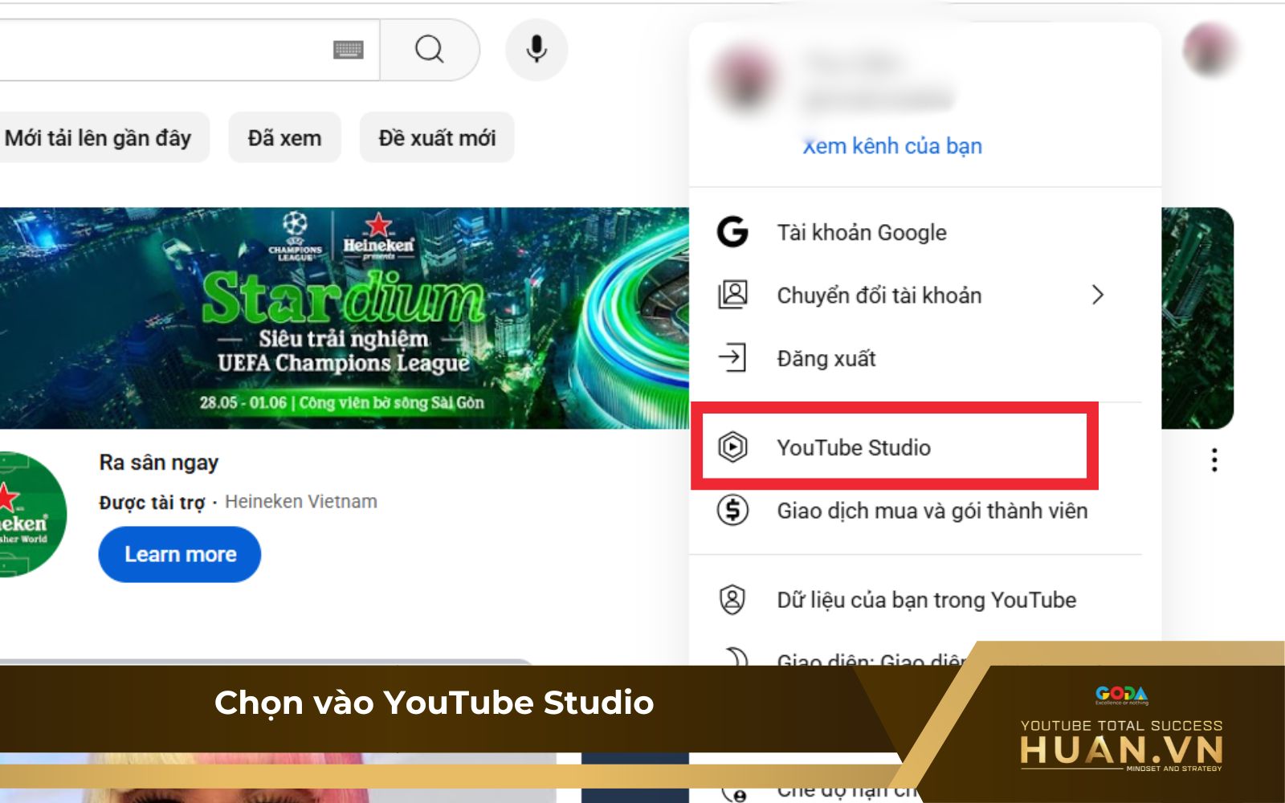
Task: Click the Heineken Vietnam sponsor link
Action: coord(301,502)
